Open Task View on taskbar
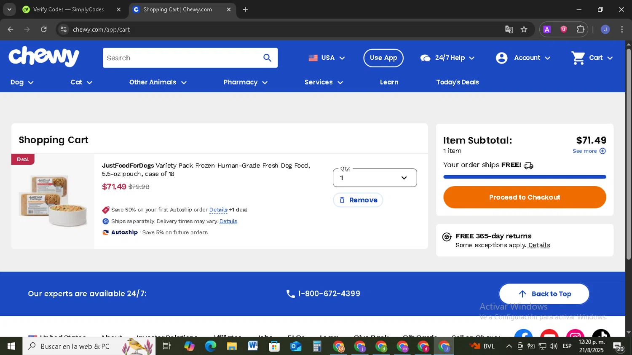Image resolution: width=632 pixels, height=355 pixels. click(167, 346)
